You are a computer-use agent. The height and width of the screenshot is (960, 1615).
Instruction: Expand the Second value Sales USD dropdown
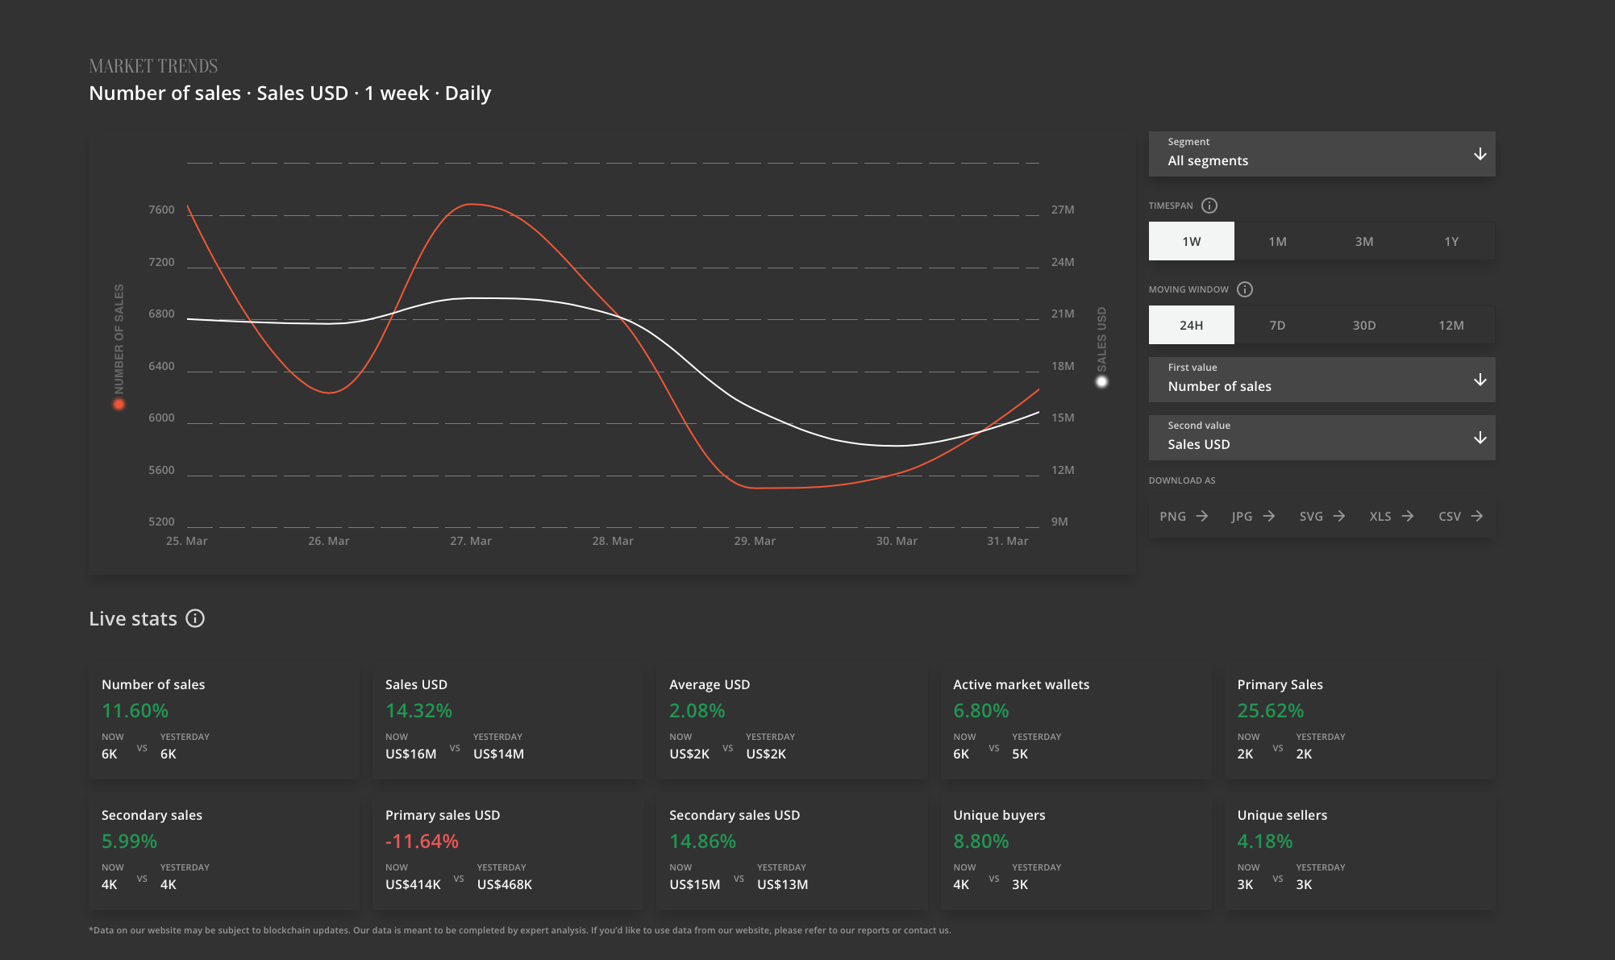(1322, 438)
